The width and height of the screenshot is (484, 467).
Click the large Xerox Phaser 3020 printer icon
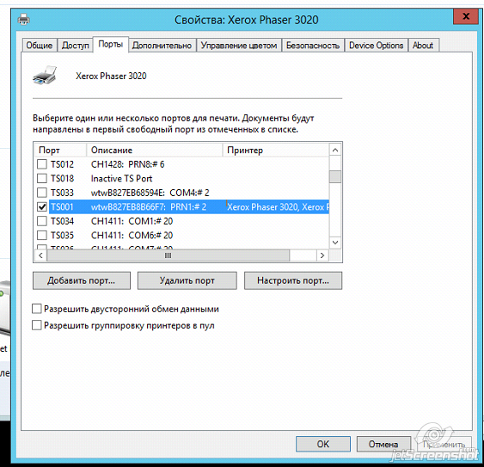point(45,75)
